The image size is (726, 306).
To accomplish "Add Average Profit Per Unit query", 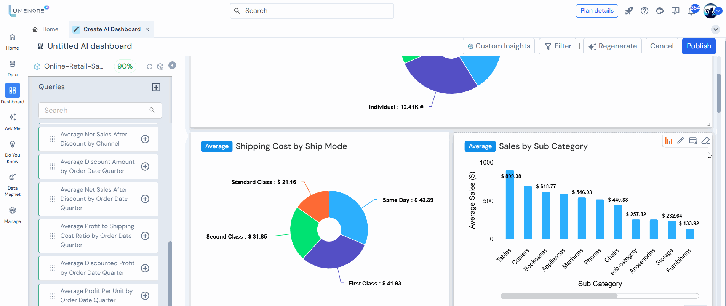I will [145, 296].
